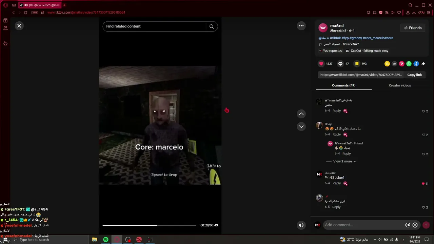Open a new browser tab
The height and width of the screenshot is (244, 434).
click(64, 5)
